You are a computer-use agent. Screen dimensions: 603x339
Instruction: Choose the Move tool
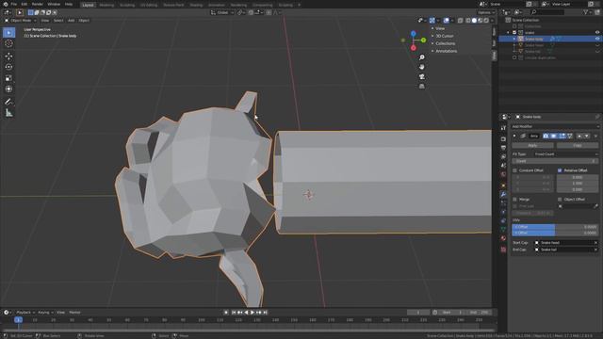click(x=8, y=56)
